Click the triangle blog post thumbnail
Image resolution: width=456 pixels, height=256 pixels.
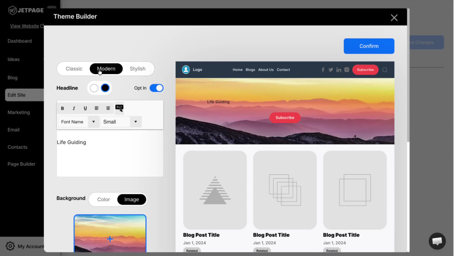[215, 190]
